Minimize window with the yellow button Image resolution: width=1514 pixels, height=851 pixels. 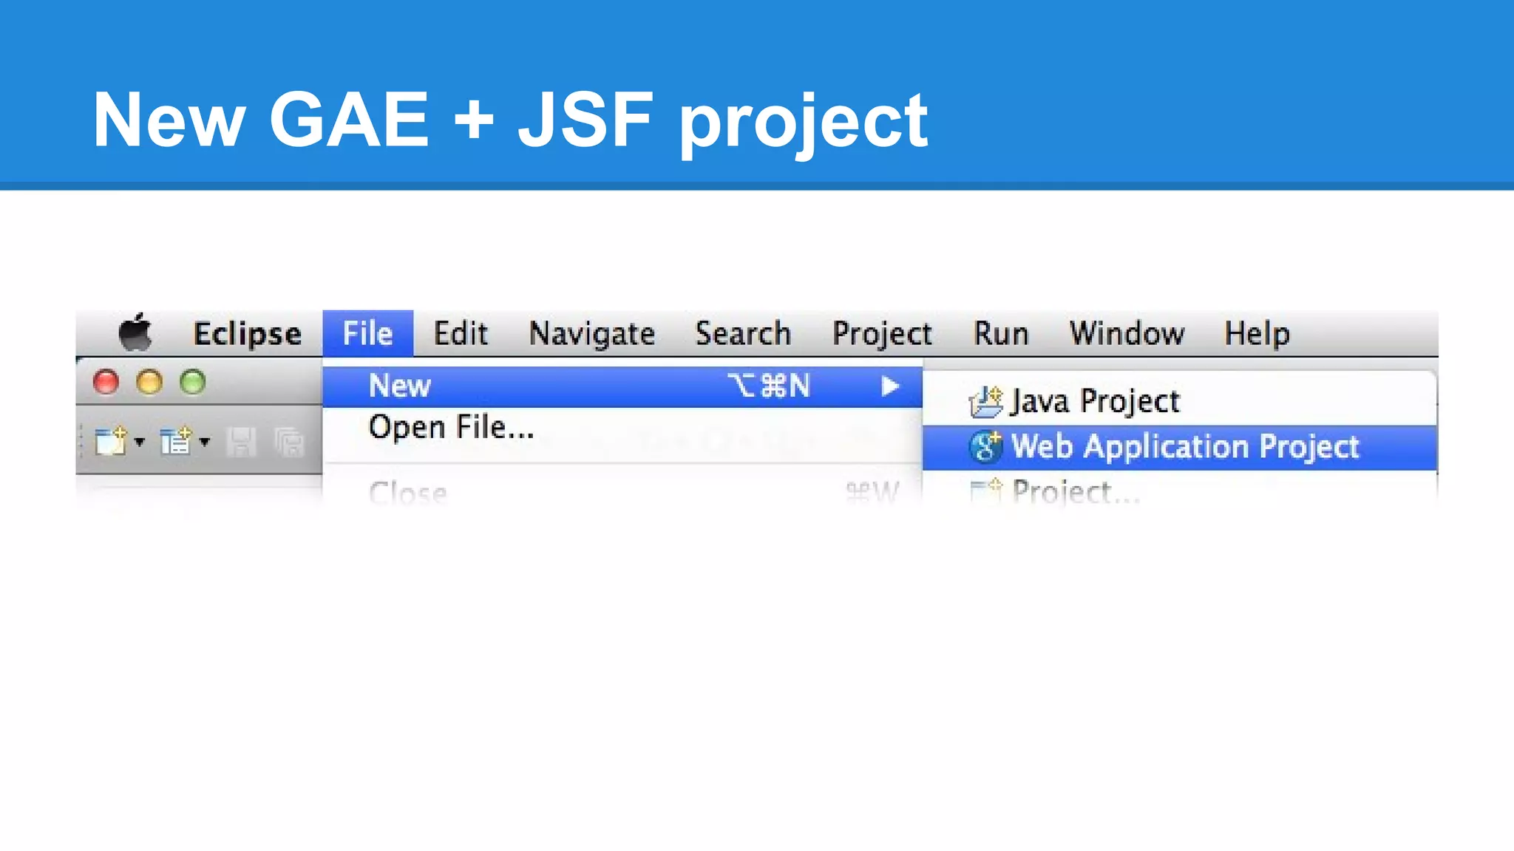pos(149,382)
